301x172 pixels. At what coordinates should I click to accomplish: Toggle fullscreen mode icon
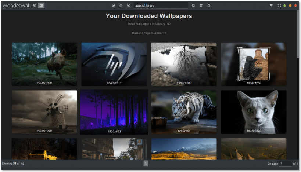pos(279,6)
